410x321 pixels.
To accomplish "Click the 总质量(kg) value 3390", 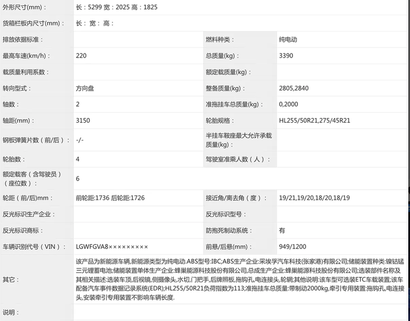I will pos(286,56).
